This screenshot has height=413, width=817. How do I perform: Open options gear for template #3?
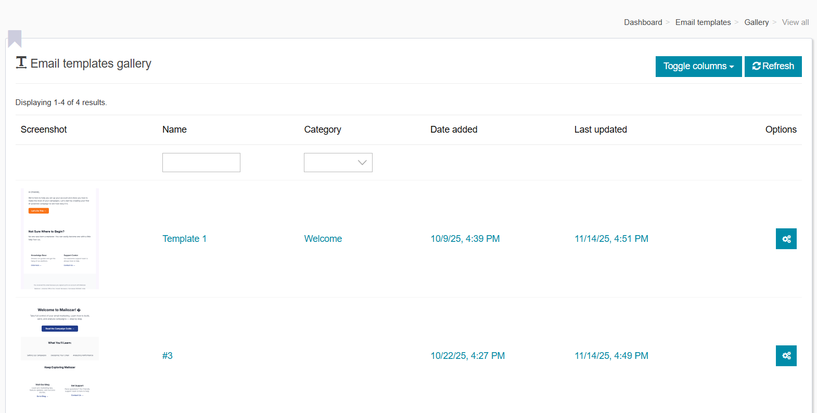coord(786,356)
